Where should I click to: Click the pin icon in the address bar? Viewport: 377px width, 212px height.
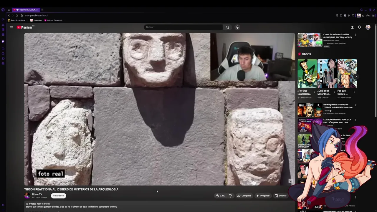(337, 15)
